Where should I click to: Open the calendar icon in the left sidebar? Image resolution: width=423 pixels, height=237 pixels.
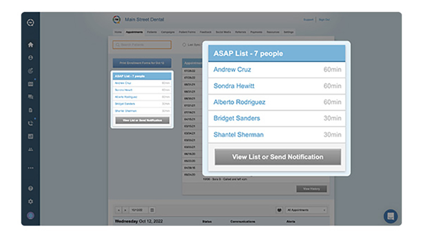click(31, 84)
